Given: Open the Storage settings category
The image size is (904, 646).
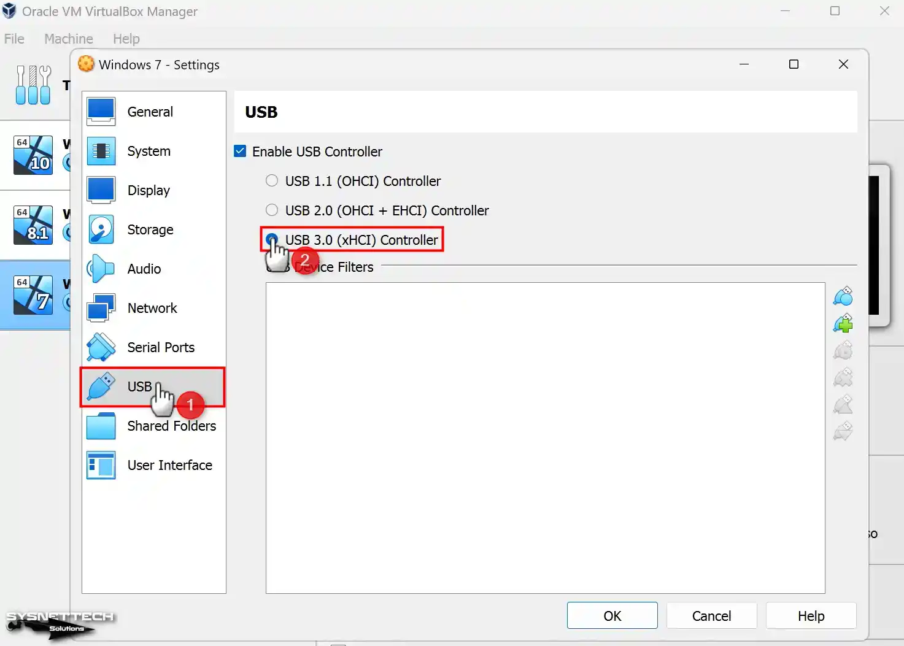Looking at the screenshot, I should pyautogui.click(x=153, y=229).
